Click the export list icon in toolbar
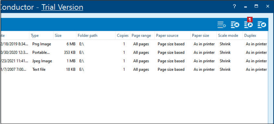This screenshot has width=274, height=124. (248, 25)
